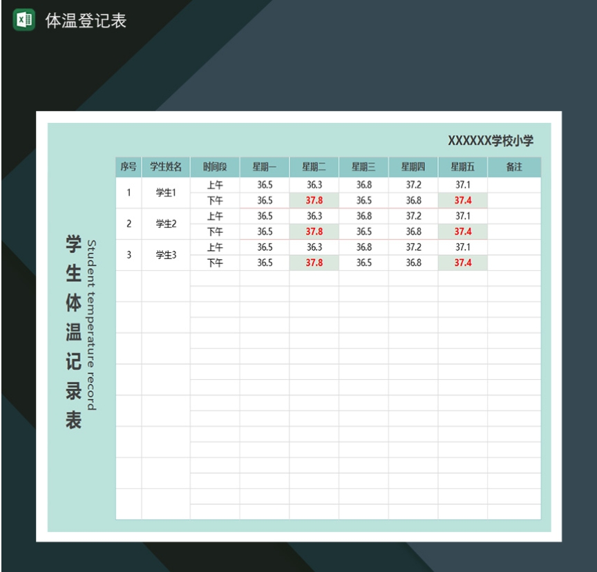Select 学生3 afternoon red 37.8 value

point(314,263)
